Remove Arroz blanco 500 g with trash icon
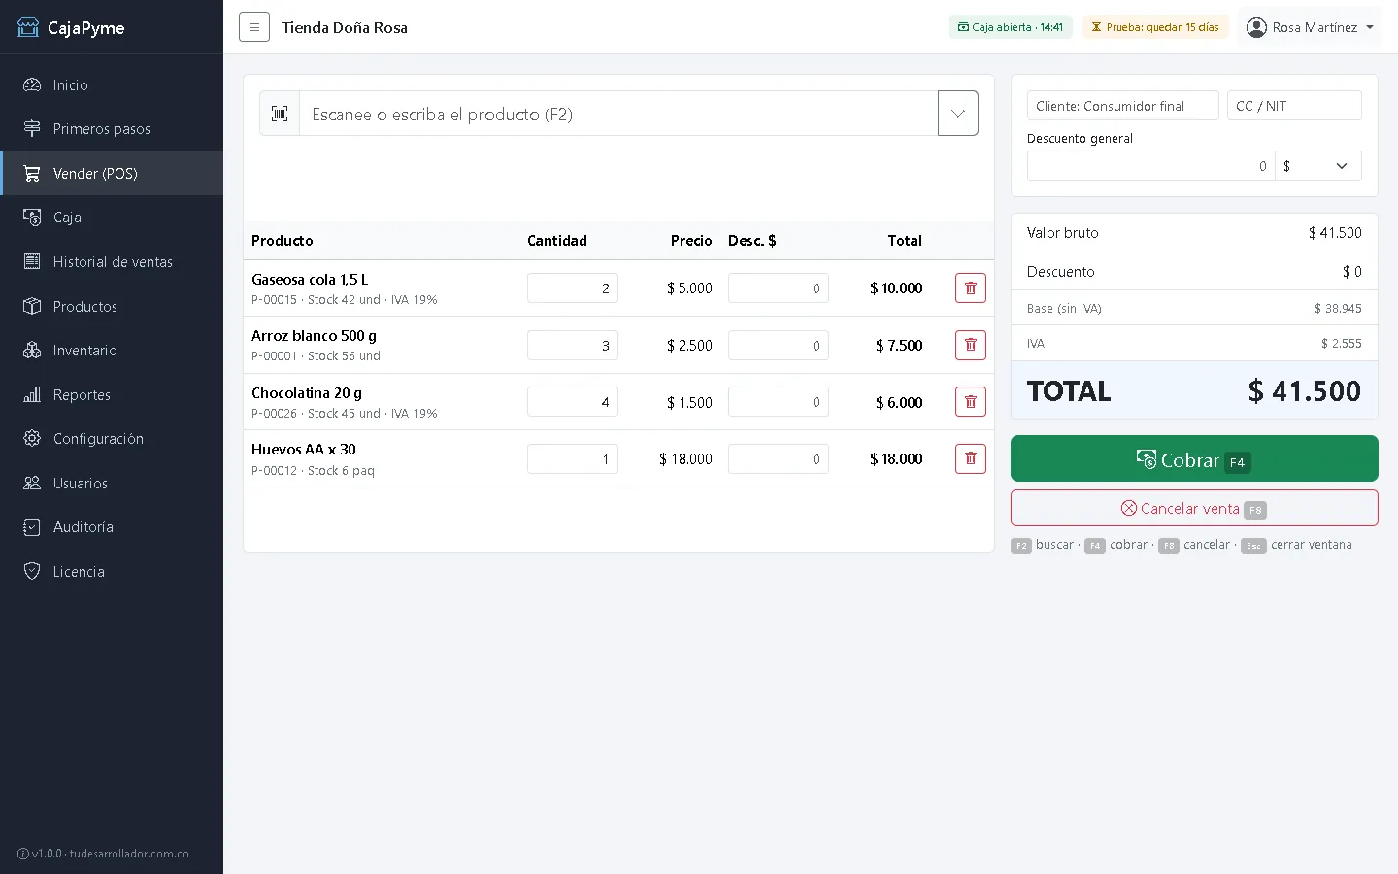This screenshot has height=874, width=1398. coord(971,345)
